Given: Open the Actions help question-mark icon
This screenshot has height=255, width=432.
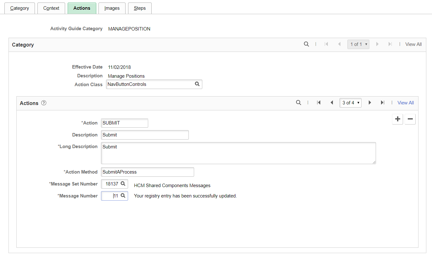Looking at the screenshot, I should [x=44, y=103].
